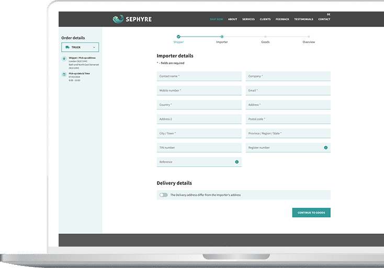Open the TRUCK transport type dropdown
The image size is (384, 268).
(80, 47)
